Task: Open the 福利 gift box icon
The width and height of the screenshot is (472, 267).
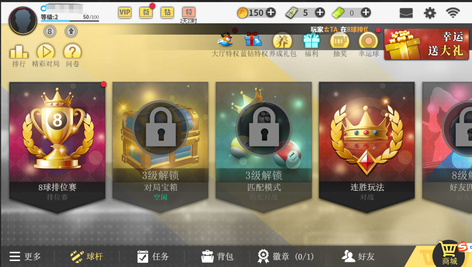Action: coord(311,41)
